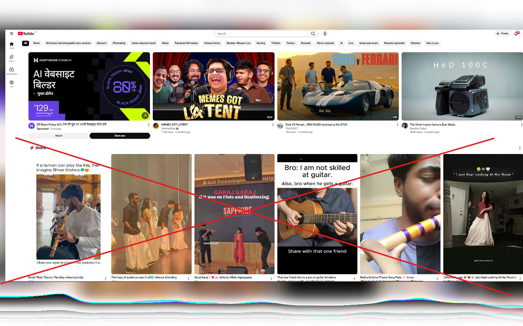The height and width of the screenshot is (326, 523).
Task: Open the Garaj Garaj flute beatboxing short
Action: click(235, 214)
